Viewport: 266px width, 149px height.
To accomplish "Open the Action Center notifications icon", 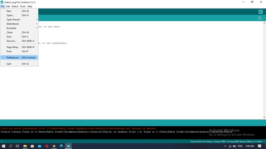I will click(x=260, y=146).
